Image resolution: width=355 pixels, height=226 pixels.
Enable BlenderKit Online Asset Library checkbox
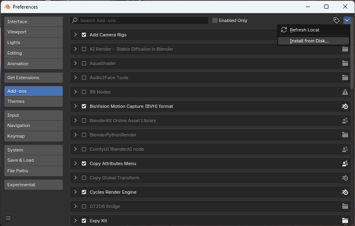[x=84, y=121]
